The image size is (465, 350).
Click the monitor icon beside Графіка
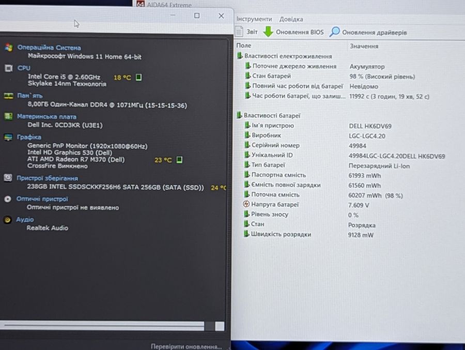coord(8,137)
